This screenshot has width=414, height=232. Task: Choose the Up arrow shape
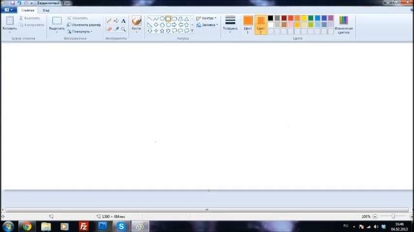click(187, 24)
